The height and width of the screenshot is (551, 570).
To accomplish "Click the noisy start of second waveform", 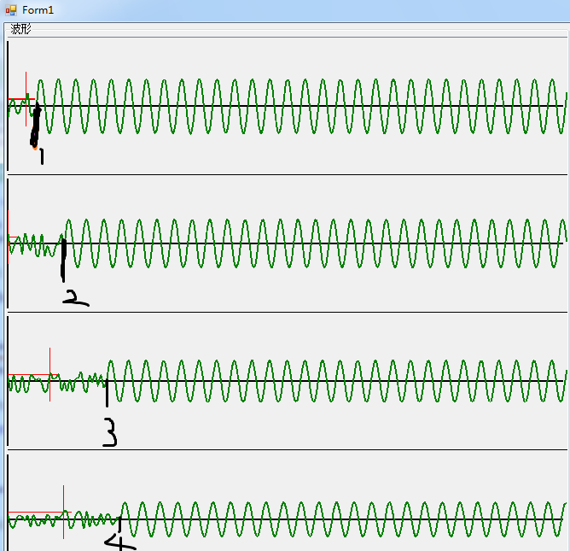I will 34,244.
